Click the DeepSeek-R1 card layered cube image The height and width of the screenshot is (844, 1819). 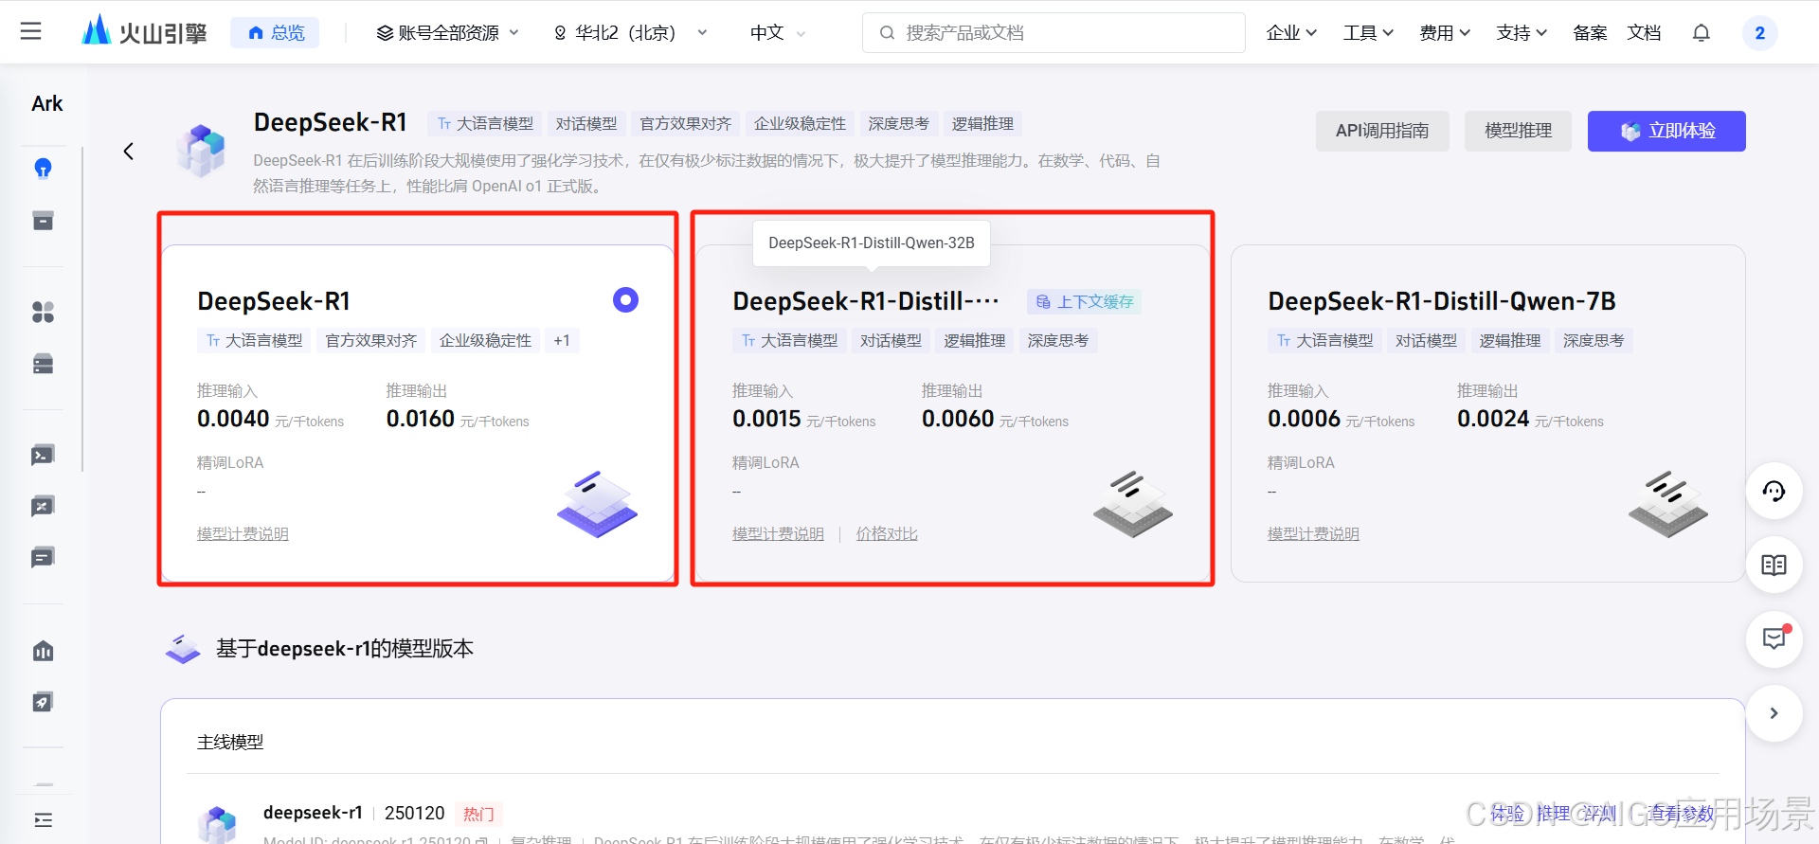[x=597, y=504]
